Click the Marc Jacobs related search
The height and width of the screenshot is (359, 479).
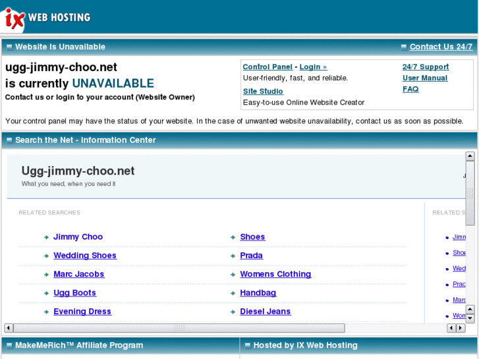click(x=79, y=274)
